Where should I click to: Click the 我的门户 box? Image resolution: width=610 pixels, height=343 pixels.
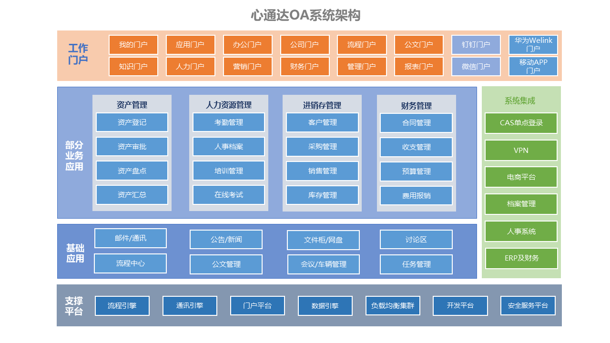tap(133, 45)
